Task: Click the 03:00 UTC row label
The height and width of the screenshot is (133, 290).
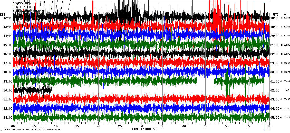Action: (275, 99)
